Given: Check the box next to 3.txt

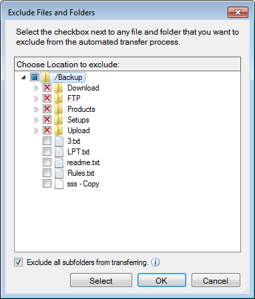Looking at the screenshot, I should click(47, 141).
